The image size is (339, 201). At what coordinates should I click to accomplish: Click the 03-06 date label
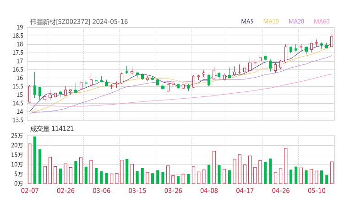pos(102,190)
